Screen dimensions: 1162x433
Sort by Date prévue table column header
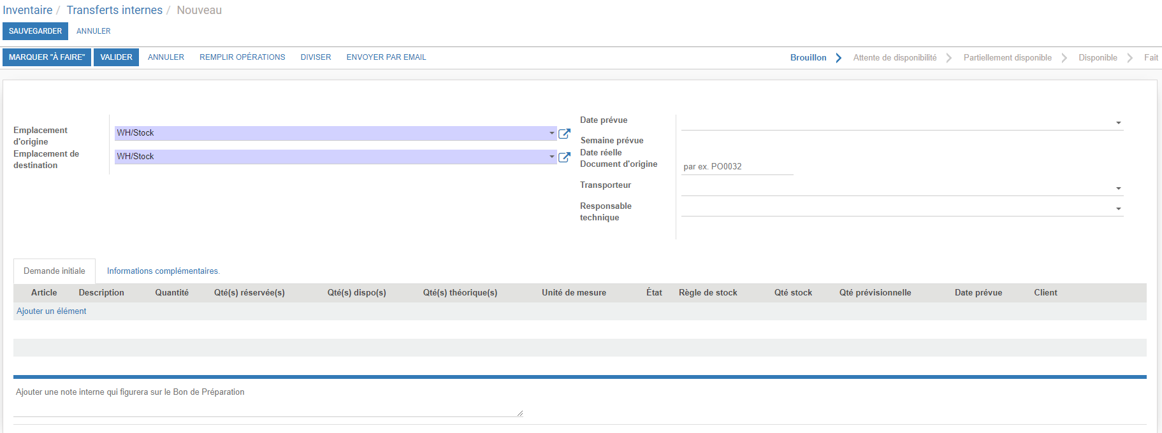[978, 293]
